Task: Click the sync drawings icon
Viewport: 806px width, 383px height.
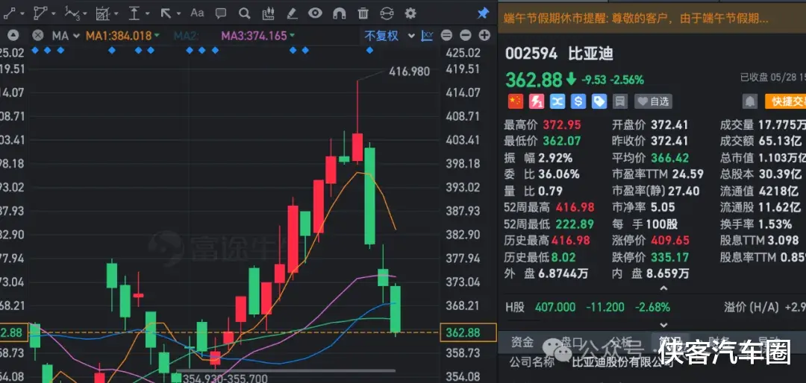Action: pyautogui.click(x=387, y=13)
